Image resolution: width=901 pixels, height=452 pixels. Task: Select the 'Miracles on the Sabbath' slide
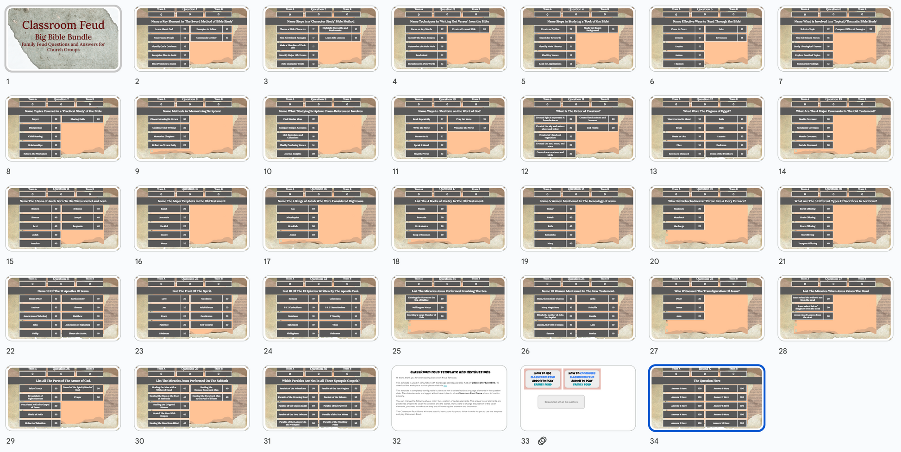[x=192, y=398]
